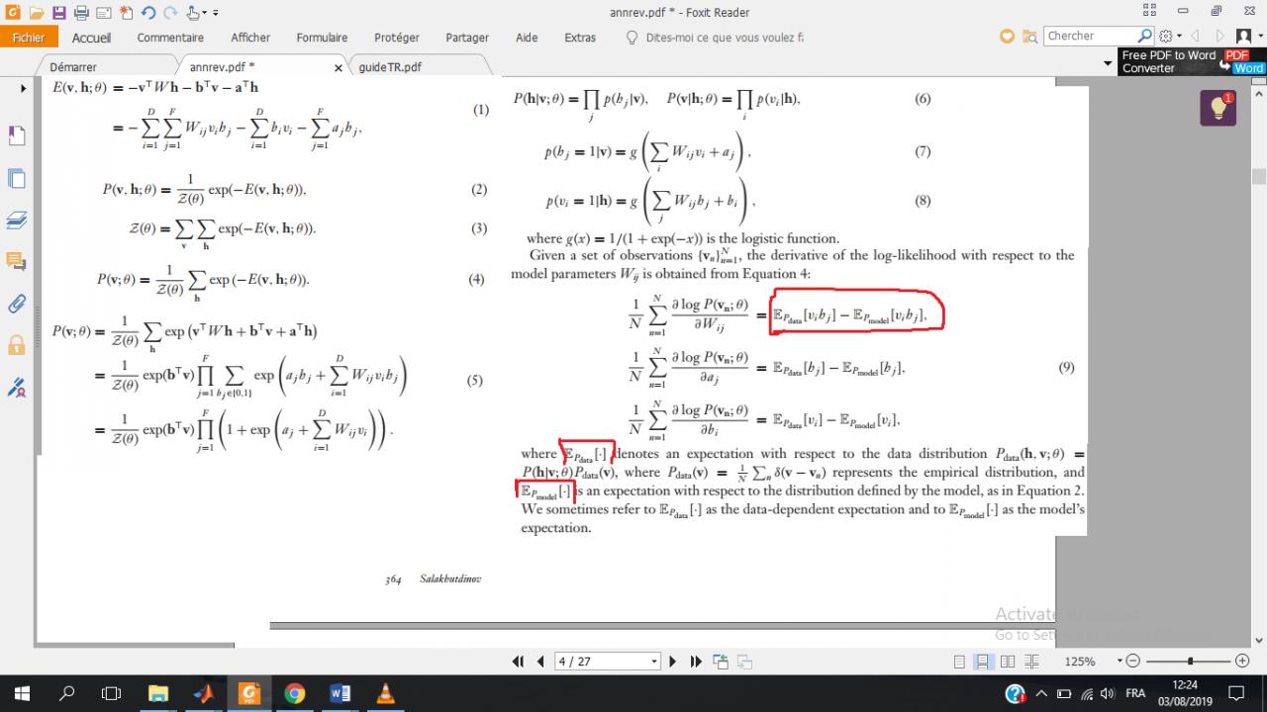Expand the left navigation panel arrow

[x=24, y=88]
